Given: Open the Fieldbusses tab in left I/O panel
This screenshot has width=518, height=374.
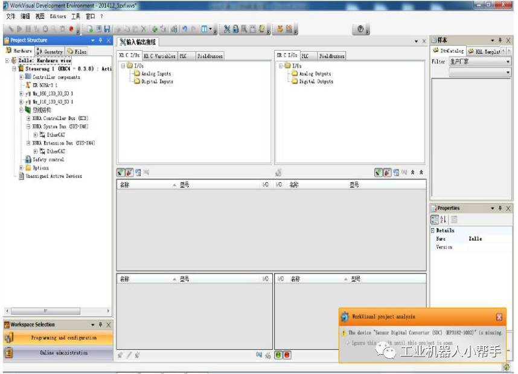Looking at the screenshot, I should pyautogui.click(x=209, y=56).
